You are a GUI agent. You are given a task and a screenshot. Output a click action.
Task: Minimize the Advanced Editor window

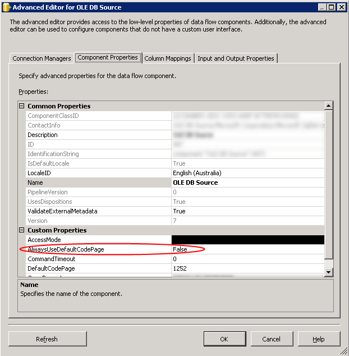point(322,7)
